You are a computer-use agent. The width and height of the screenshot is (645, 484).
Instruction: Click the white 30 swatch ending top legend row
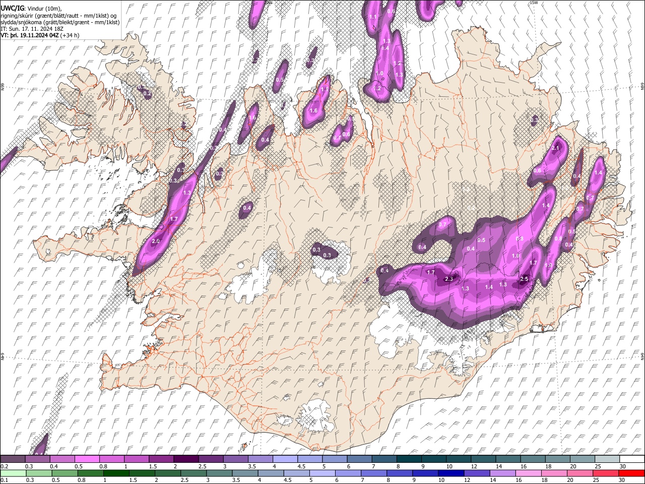tap(631, 459)
